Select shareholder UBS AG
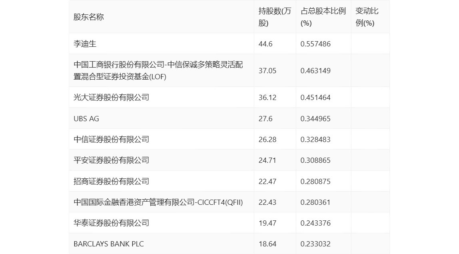459x254 pixels. [86, 119]
